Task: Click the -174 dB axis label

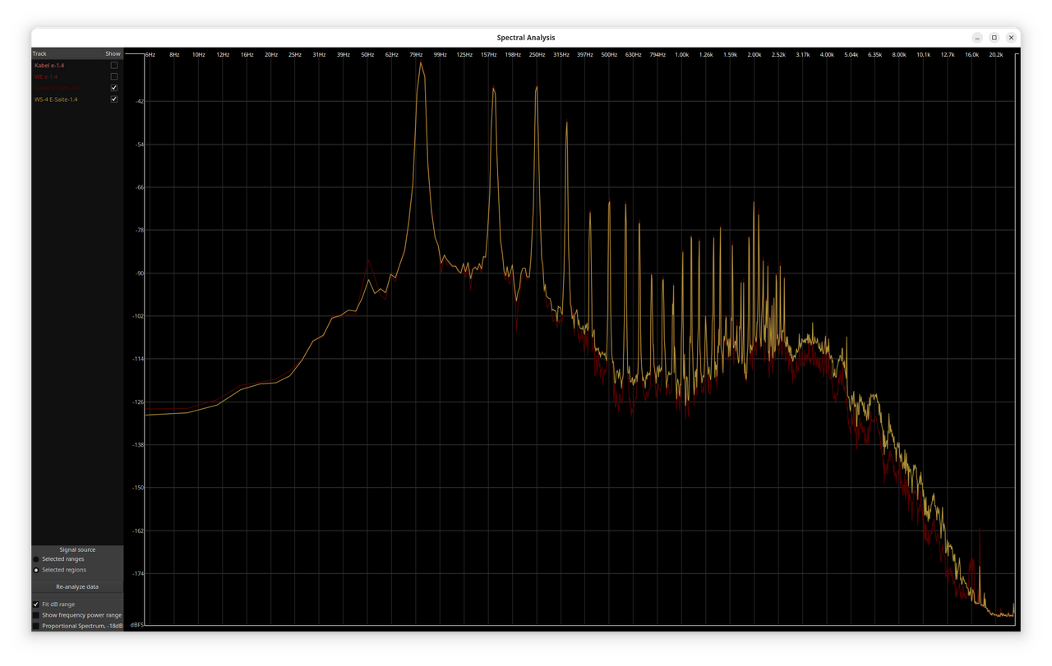Action: [138, 574]
